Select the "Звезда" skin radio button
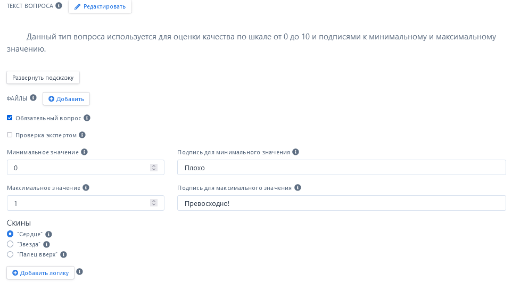The image size is (512, 282). coord(10,244)
